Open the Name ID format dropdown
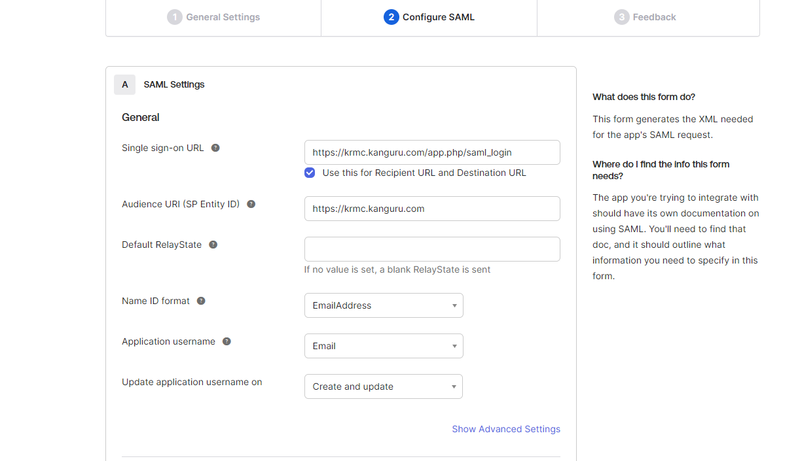 pyautogui.click(x=384, y=305)
